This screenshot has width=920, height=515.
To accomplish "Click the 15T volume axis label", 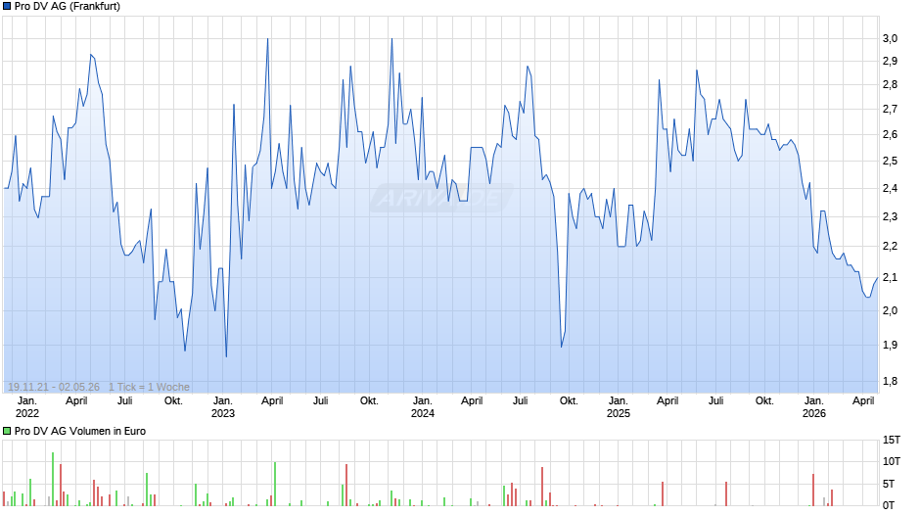I will click(892, 440).
